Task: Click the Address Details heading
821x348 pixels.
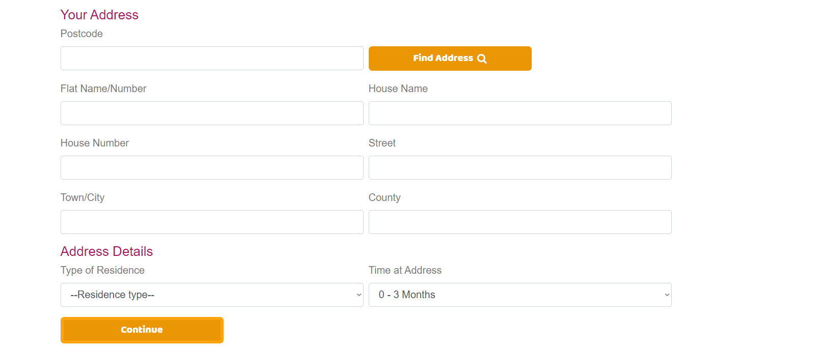Action: (106, 251)
